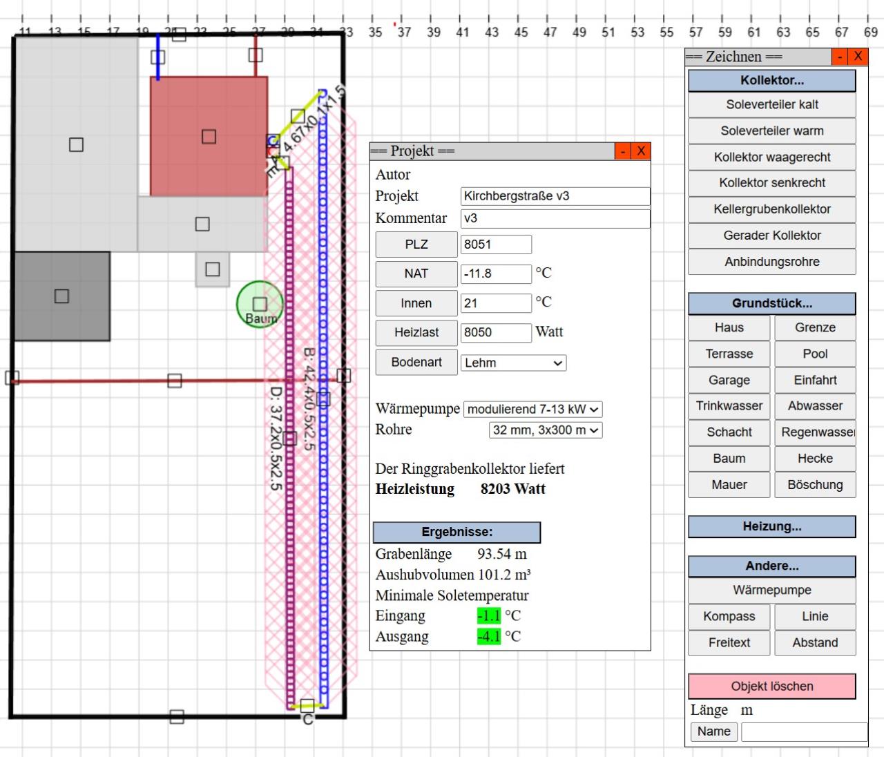Expand the Wärmepumpe modulierend dropdown
This screenshot has width=884, height=757.
(x=532, y=410)
